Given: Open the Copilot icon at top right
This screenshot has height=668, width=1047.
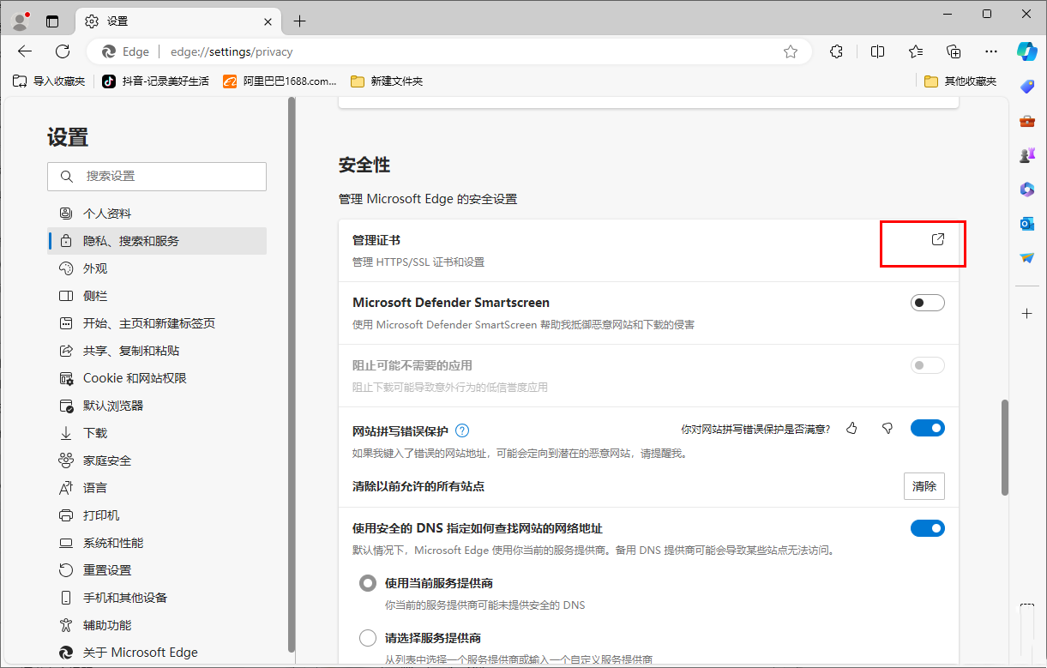Looking at the screenshot, I should (x=1027, y=51).
